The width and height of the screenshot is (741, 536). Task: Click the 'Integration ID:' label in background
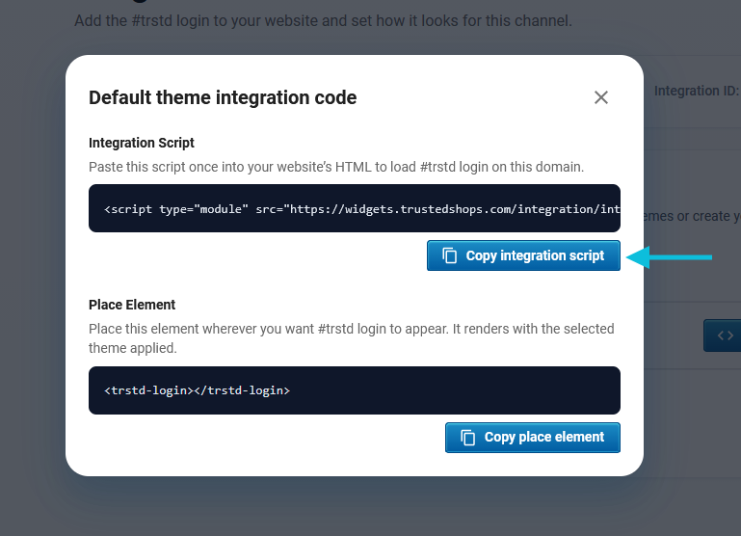(x=696, y=91)
